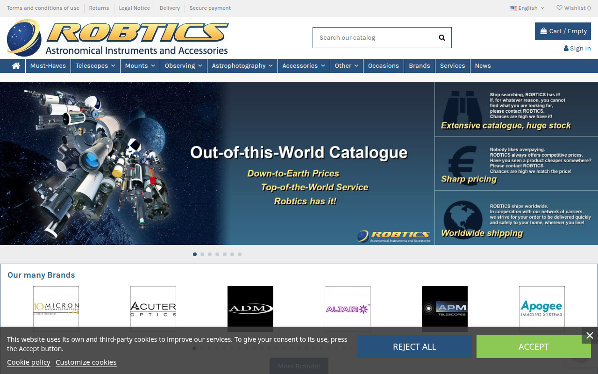Screen dimensions: 598x374
Task: Open the APM Telescopes brand logo
Action: click(445, 308)
